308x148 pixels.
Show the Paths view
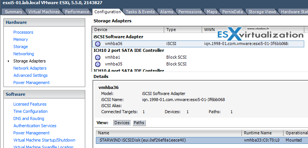tap(139, 123)
